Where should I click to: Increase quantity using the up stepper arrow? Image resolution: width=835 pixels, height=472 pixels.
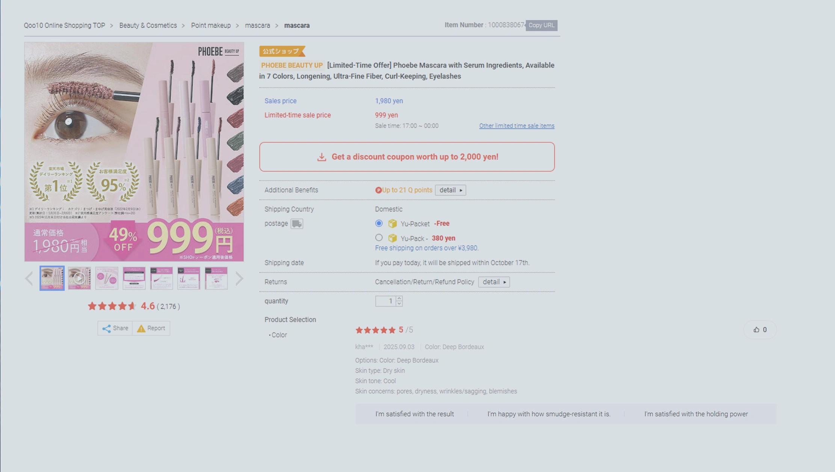(x=399, y=299)
